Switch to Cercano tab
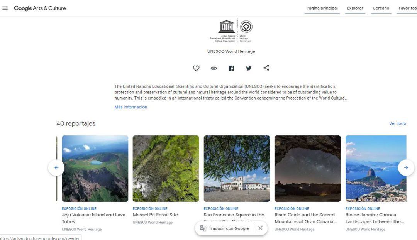The image size is (417, 240). (x=381, y=8)
